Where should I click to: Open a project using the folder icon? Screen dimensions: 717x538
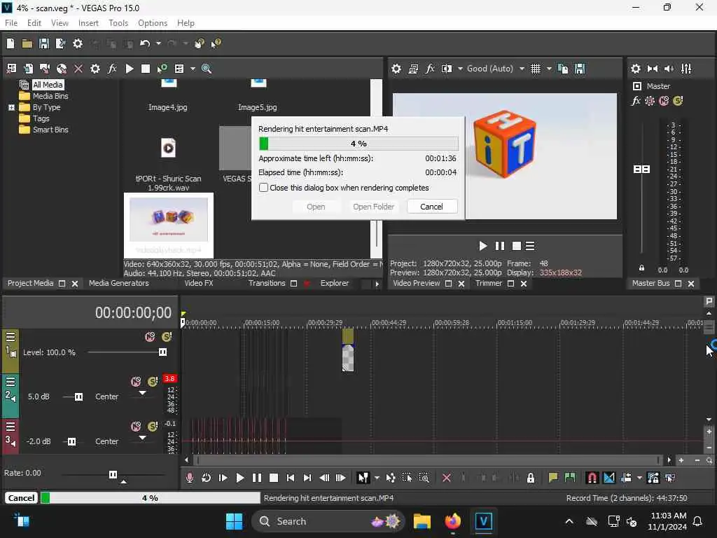27,43
